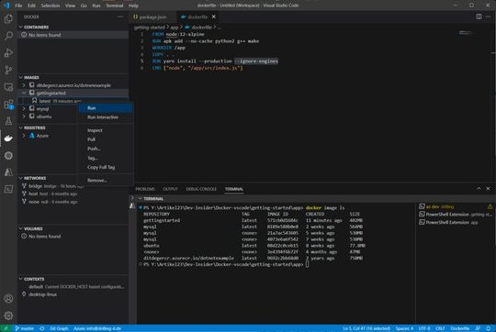Screen dimensions: 496x332
Task: Expand the mysql image node
Action: click(x=24, y=108)
